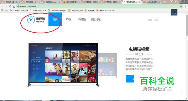
Task: Click the blue download button under the description
Action: [x=130, y=79]
